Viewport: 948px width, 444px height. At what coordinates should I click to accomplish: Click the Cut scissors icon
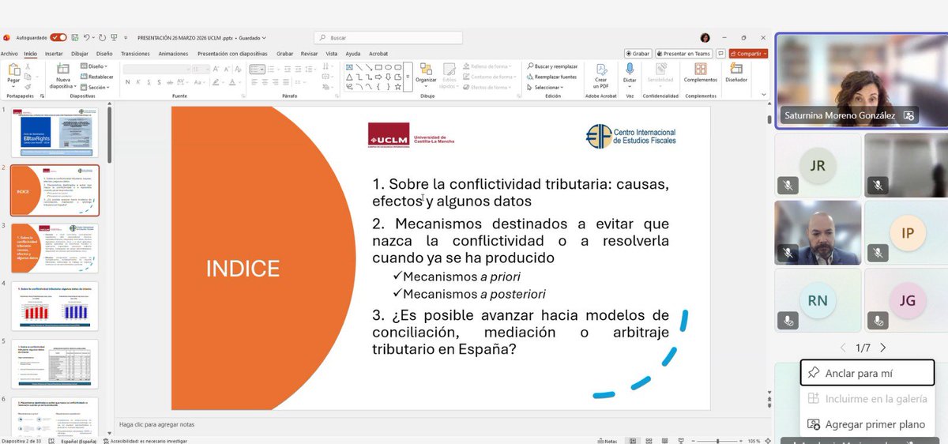point(29,67)
